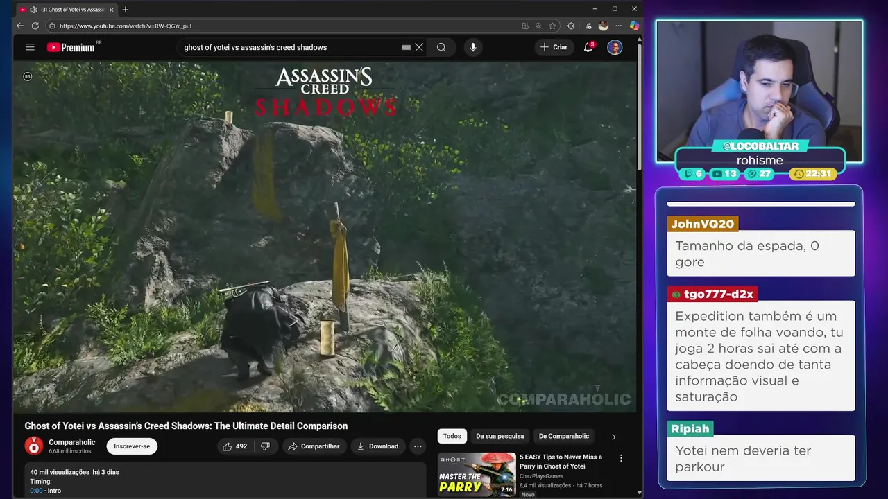Open a new browser tab
Viewport: 888px width, 499px height.
click(x=126, y=10)
